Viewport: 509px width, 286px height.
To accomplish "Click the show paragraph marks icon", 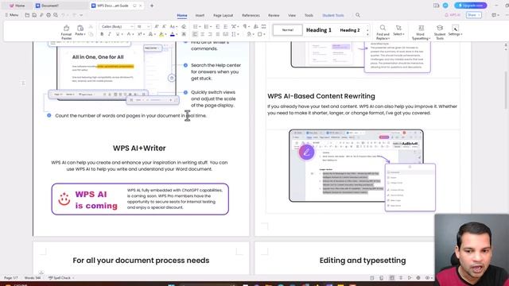I will 246,26.
